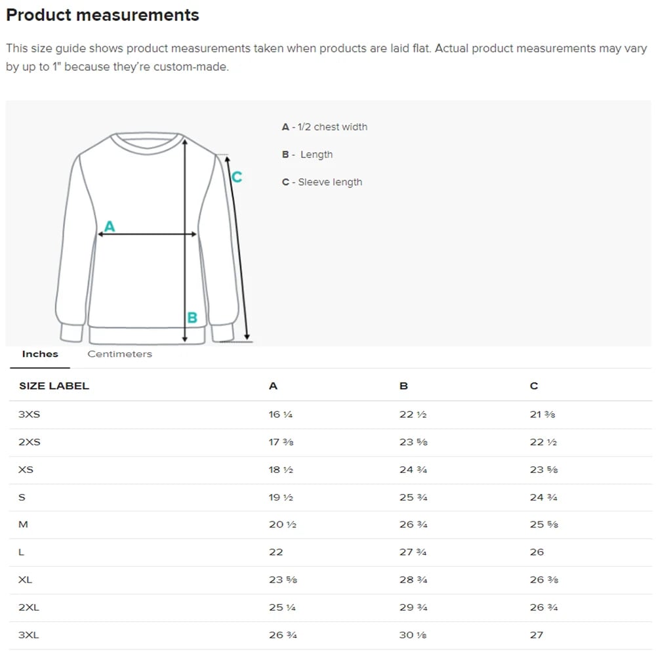656x656 pixels.
Task: Click the A column header in table
Action: point(273,386)
